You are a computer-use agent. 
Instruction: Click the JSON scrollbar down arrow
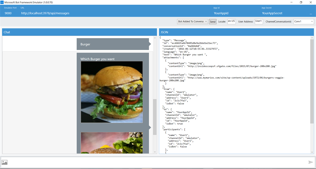click(312, 152)
